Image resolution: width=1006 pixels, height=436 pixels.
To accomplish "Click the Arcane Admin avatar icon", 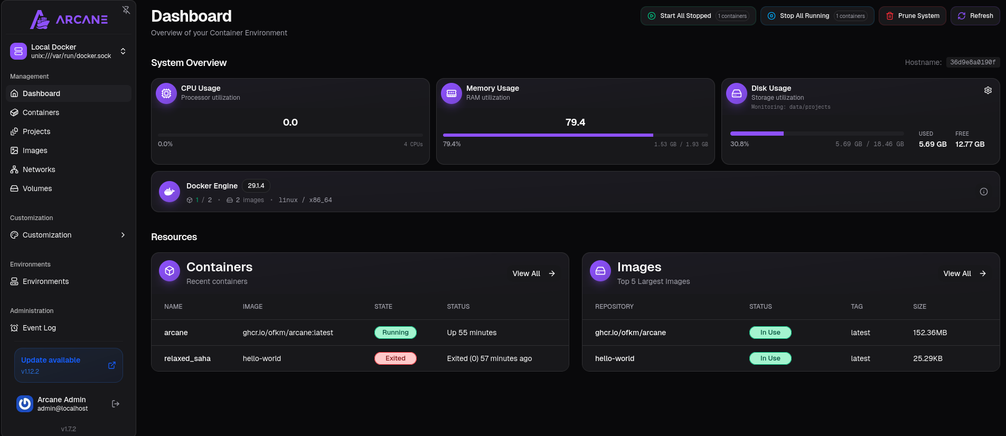I will [x=25, y=404].
